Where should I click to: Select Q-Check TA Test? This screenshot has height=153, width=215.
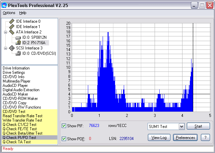pyautogui.click(x=30, y=142)
